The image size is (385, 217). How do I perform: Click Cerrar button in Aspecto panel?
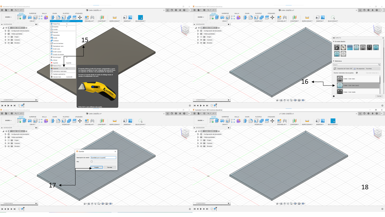click(x=380, y=96)
